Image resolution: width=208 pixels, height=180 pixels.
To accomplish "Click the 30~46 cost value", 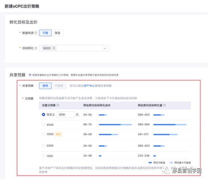I will (87, 156).
